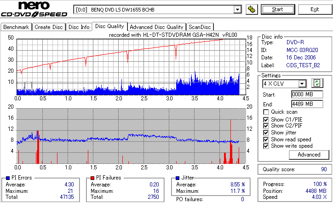Click the PI Errors total 47135
The width and height of the screenshot is (333, 203).
click(67, 197)
